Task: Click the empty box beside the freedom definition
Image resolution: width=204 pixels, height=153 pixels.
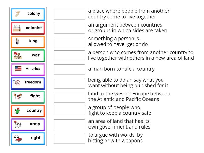Action: pyautogui.click(x=69, y=83)
